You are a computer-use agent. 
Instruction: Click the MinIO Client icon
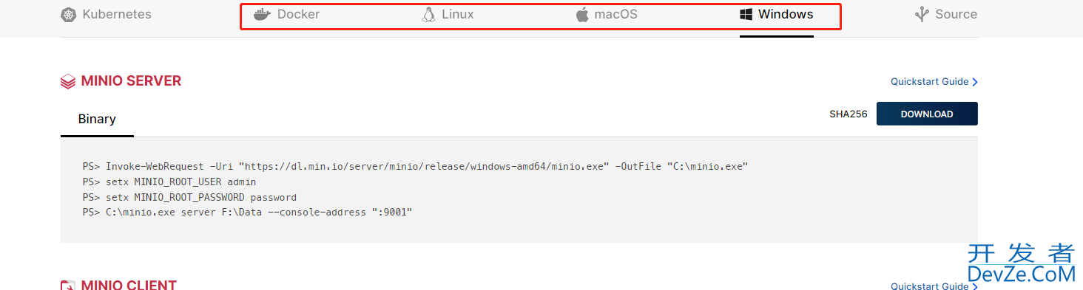coord(68,286)
